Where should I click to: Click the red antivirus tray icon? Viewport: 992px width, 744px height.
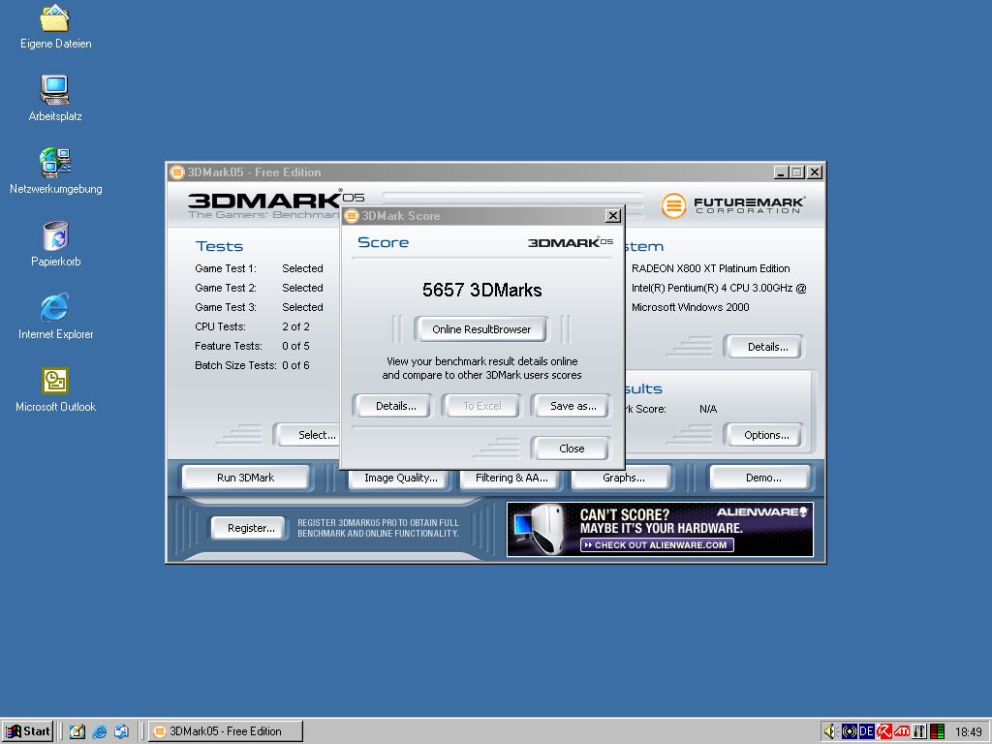(x=883, y=731)
